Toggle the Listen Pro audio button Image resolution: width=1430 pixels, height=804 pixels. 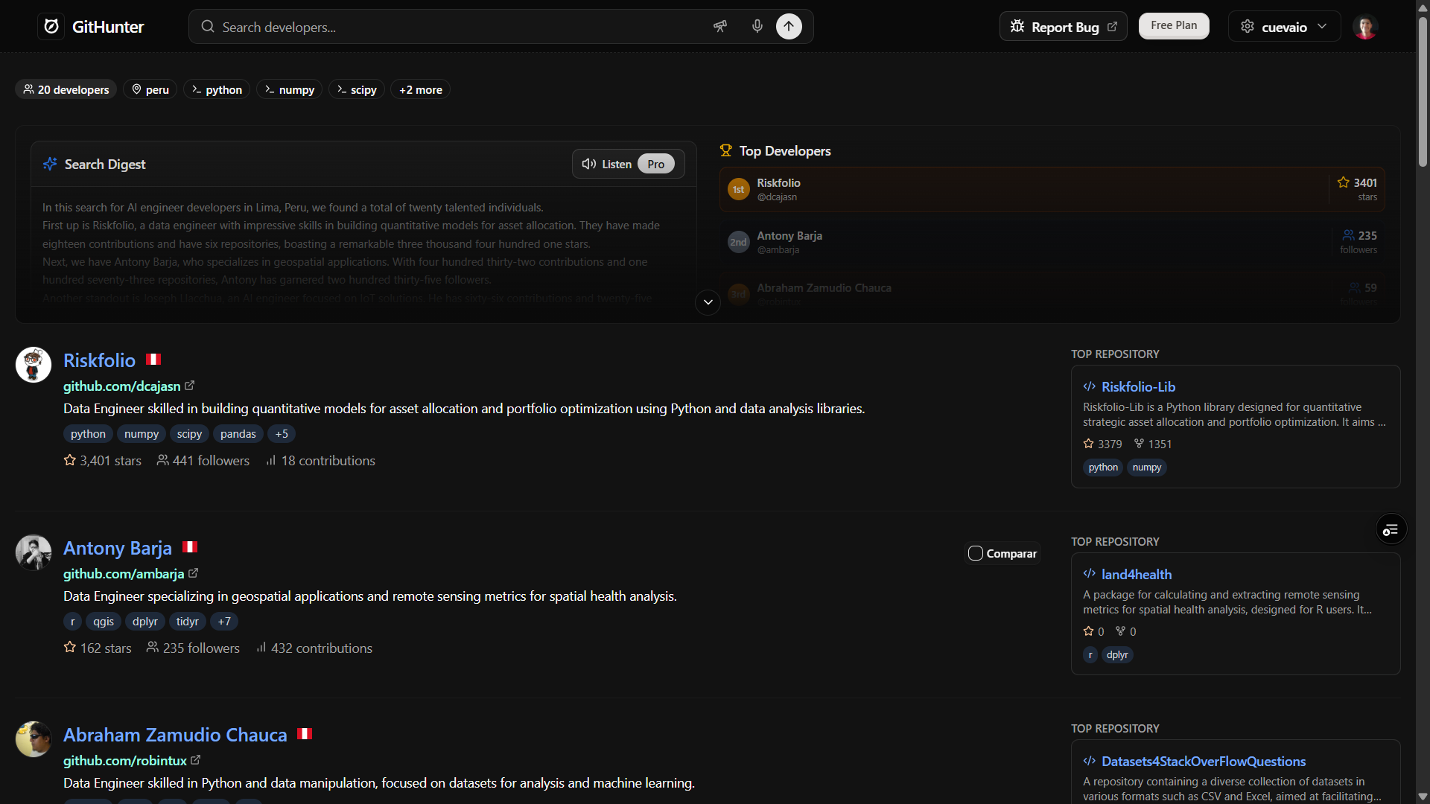tap(628, 164)
